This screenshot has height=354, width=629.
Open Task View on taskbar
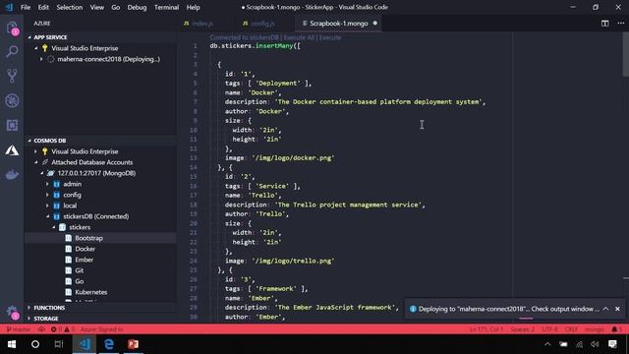59,344
